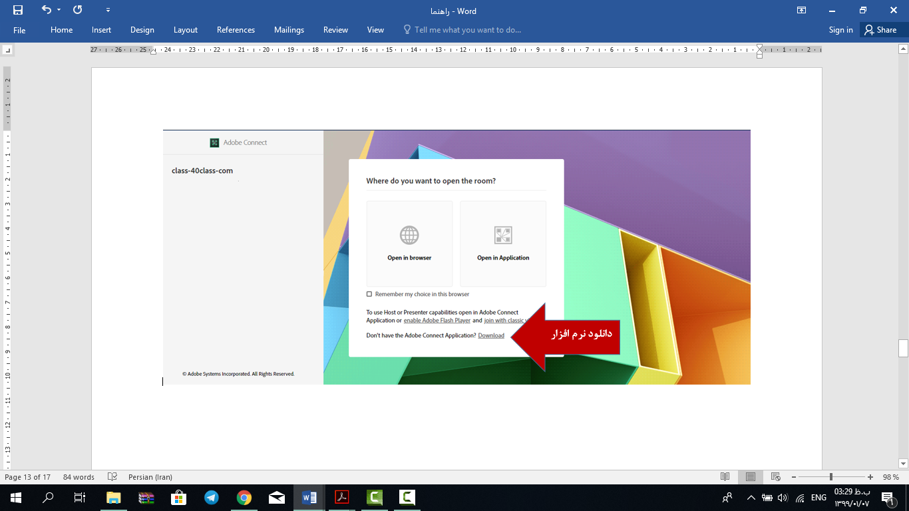Show the View tab
Screen dimensions: 909x511
(x=375, y=30)
